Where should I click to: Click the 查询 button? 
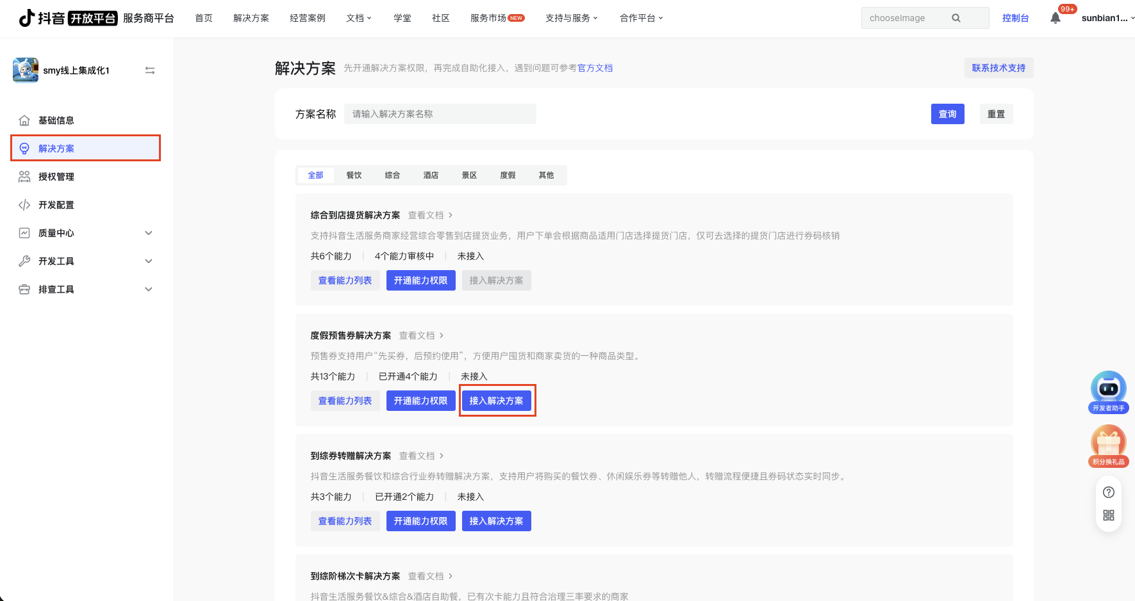[947, 114]
